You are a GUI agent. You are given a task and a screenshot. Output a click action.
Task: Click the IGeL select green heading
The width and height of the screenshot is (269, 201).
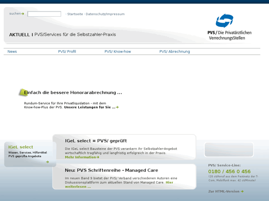point(21,147)
